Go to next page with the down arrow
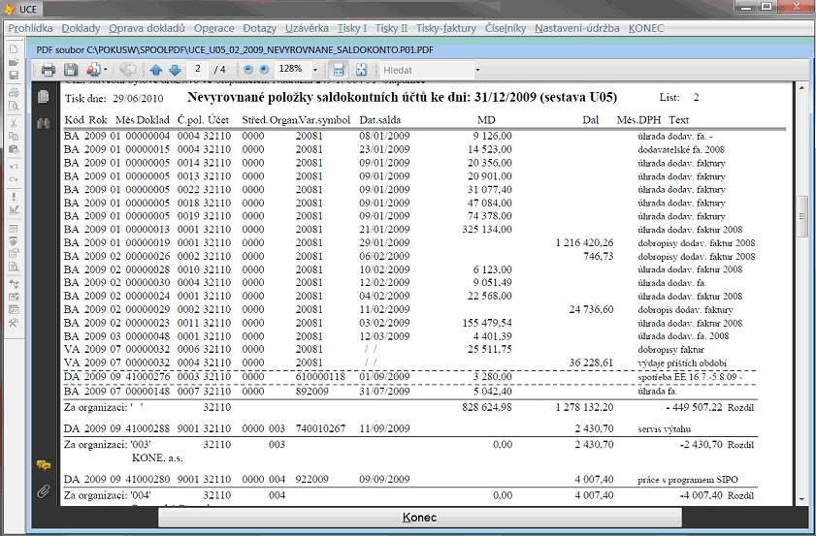The height and width of the screenshot is (536, 816). (175, 70)
